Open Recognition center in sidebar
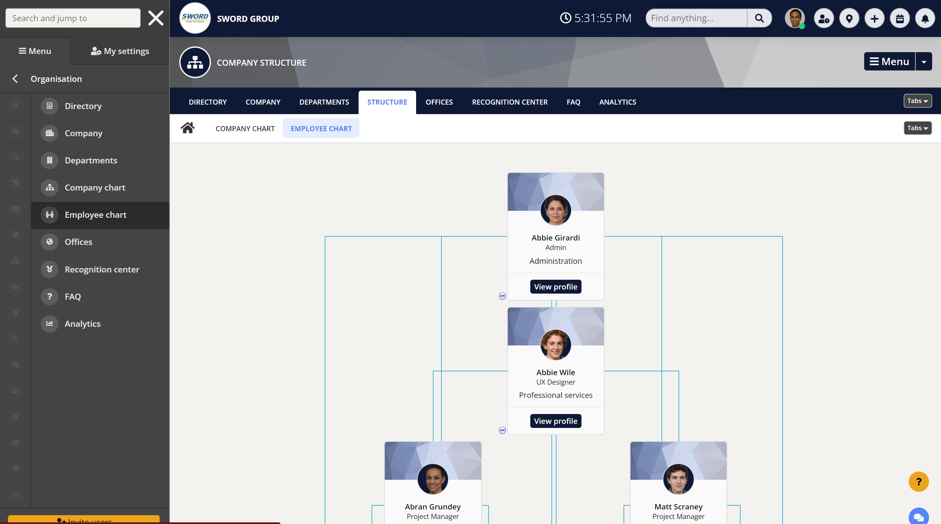This screenshot has height=524, width=941. 101,270
